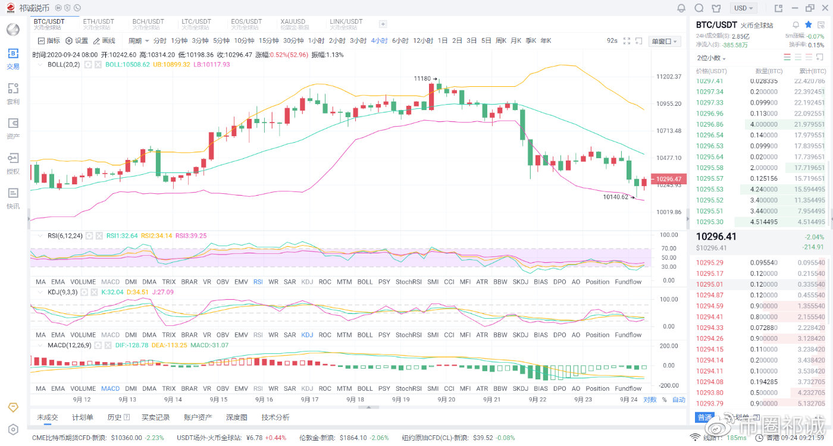
Task: Select 1日 timeframe
Action: pyautogui.click(x=443, y=40)
